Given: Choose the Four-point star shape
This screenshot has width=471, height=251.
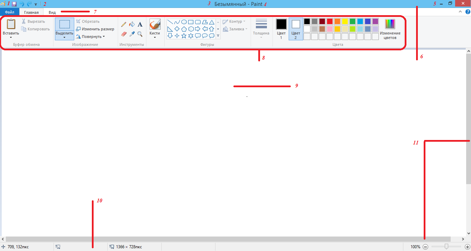Looking at the screenshot, I should (x=177, y=36).
